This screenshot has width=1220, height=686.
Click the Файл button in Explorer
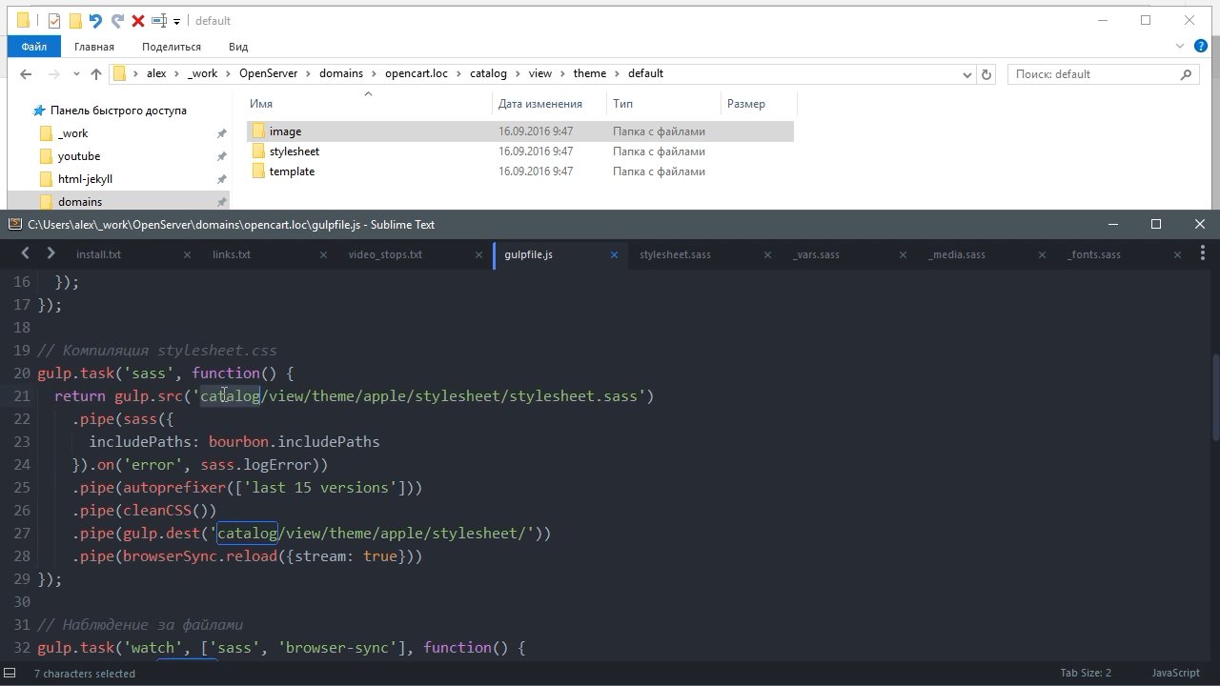[x=33, y=47]
